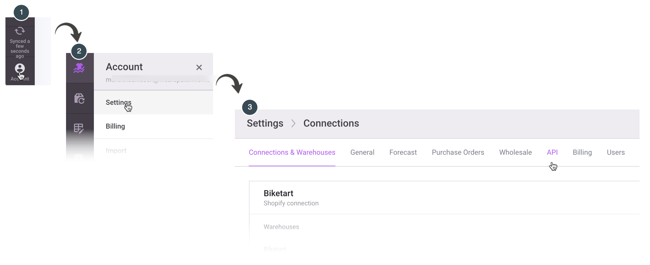Choose Import in the Account menu

[116, 151]
